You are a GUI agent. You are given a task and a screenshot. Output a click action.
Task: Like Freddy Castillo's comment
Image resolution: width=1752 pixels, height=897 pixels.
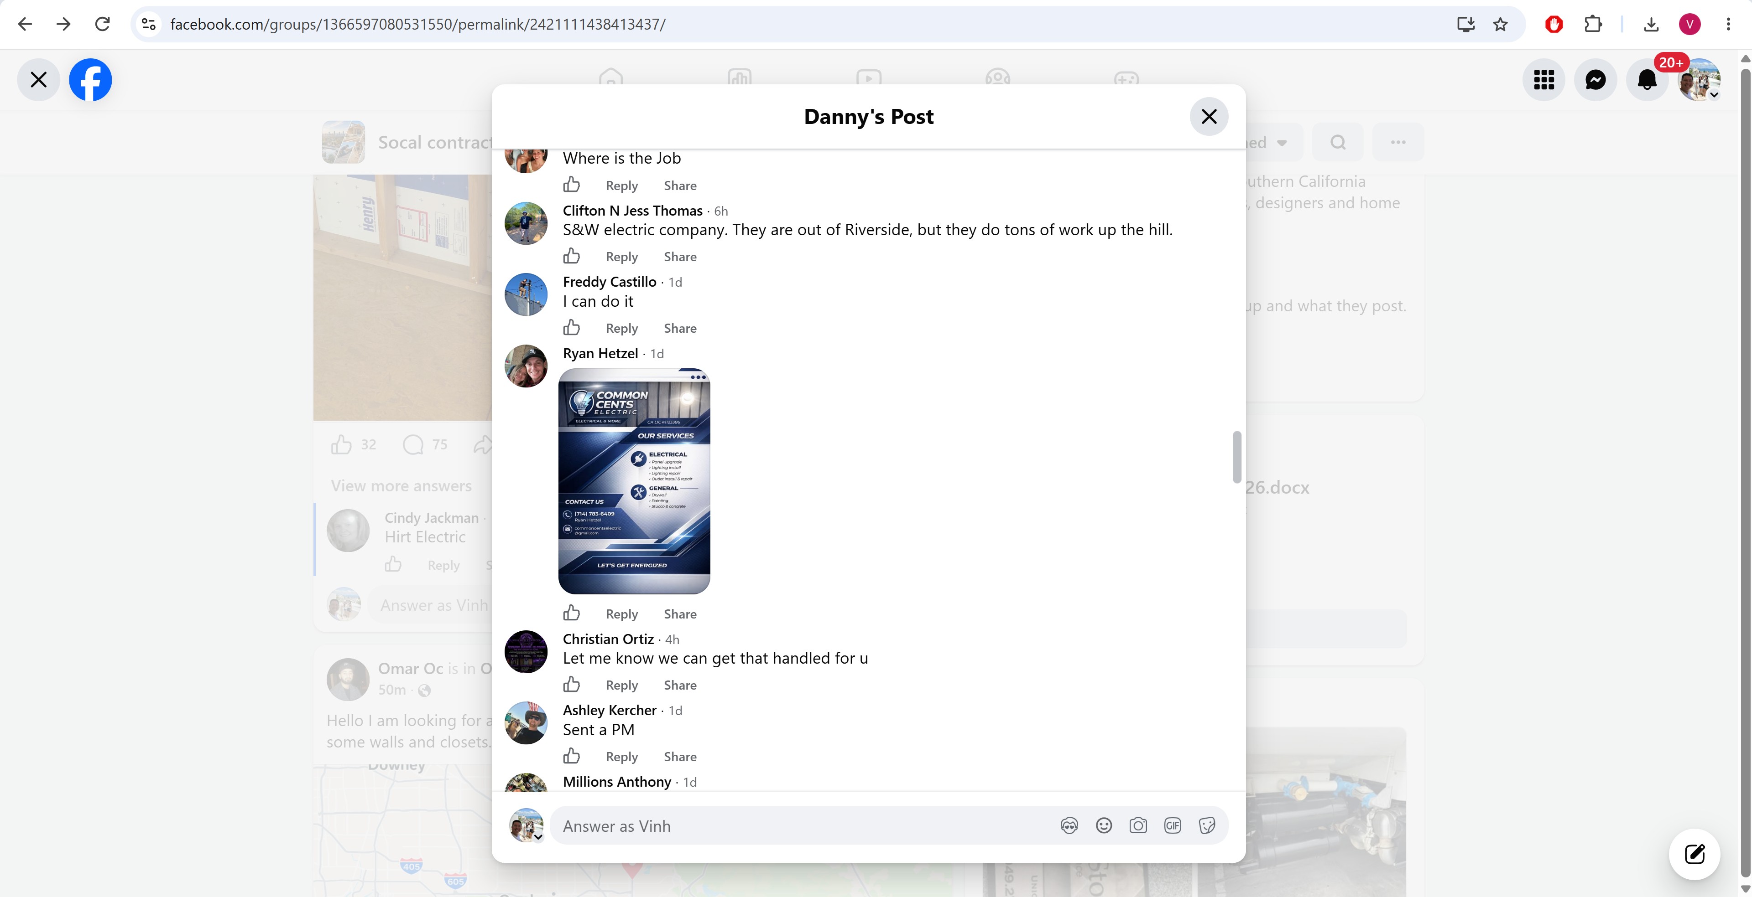coord(571,328)
